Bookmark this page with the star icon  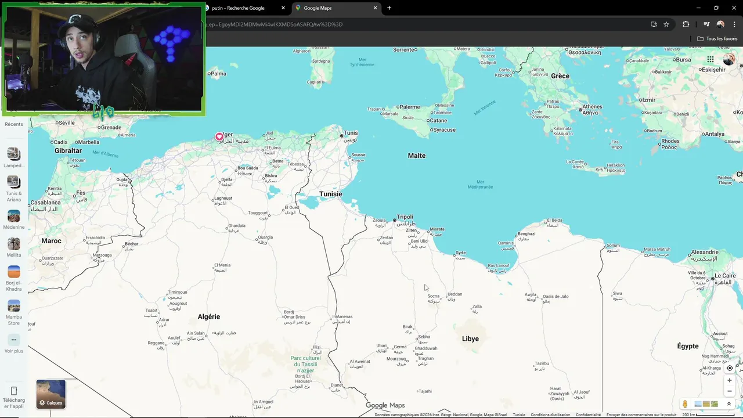click(x=666, y=24)
